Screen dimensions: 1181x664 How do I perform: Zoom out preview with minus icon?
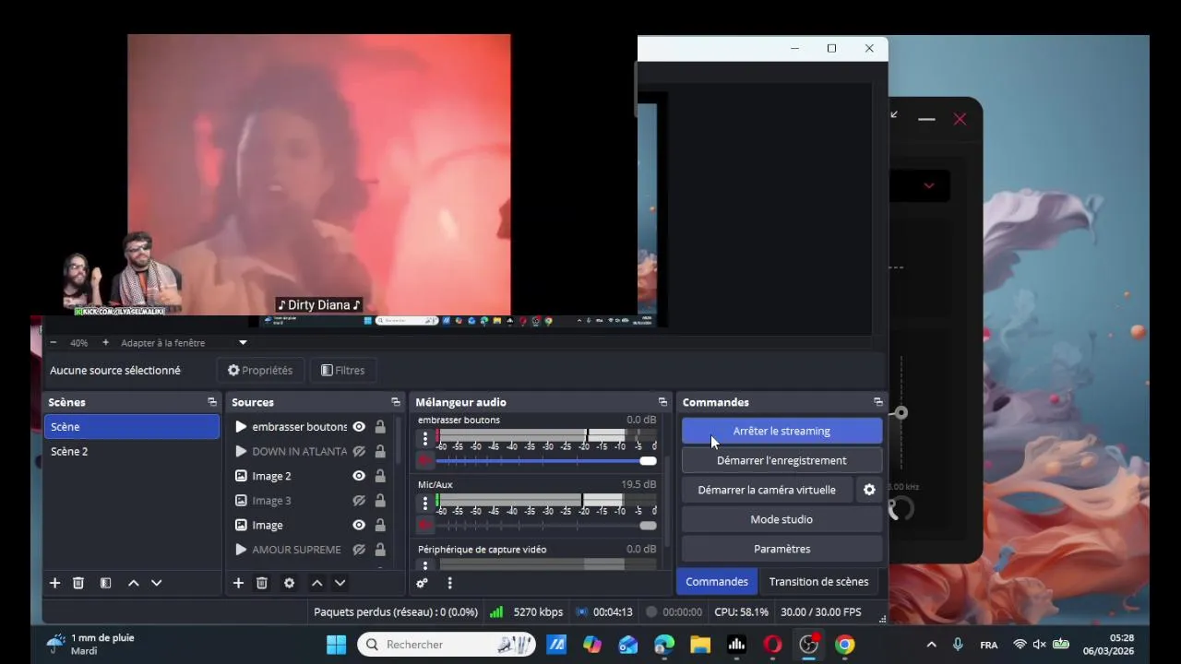pyautogui.click(x=53, y=342)
